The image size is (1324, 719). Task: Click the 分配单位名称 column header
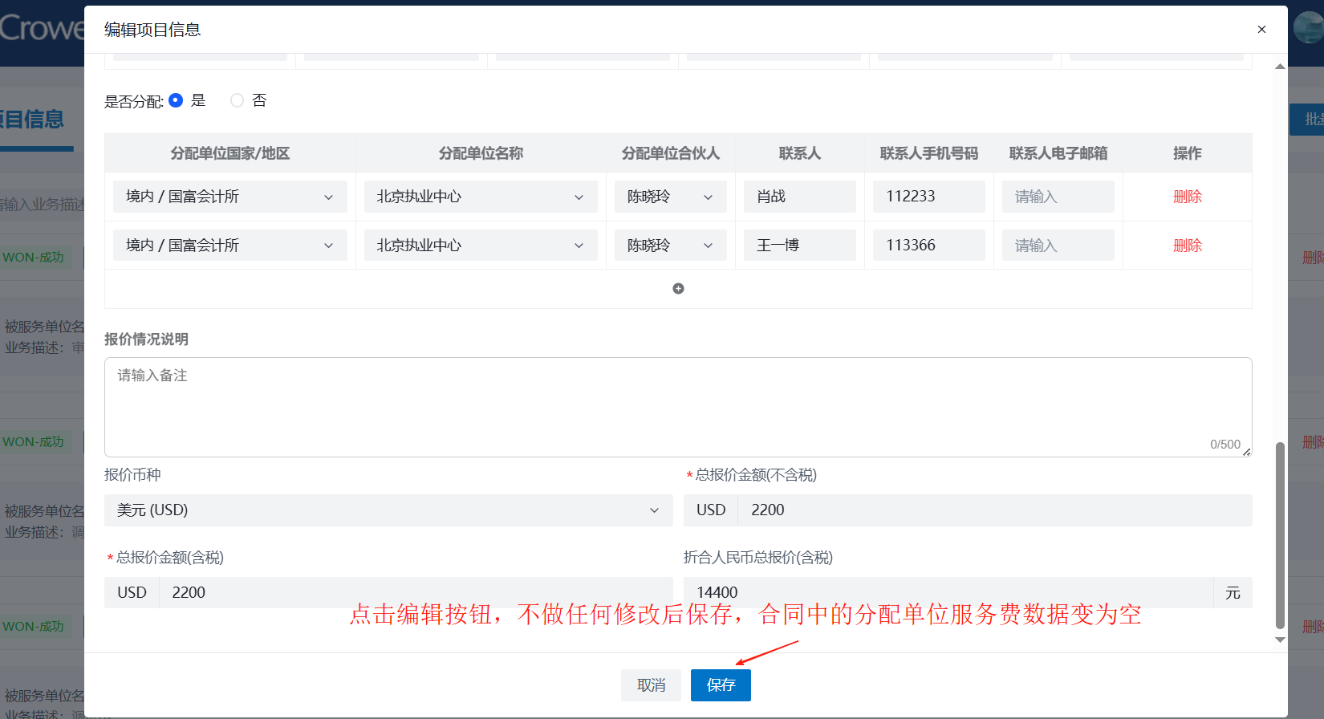tap(481, 153)
